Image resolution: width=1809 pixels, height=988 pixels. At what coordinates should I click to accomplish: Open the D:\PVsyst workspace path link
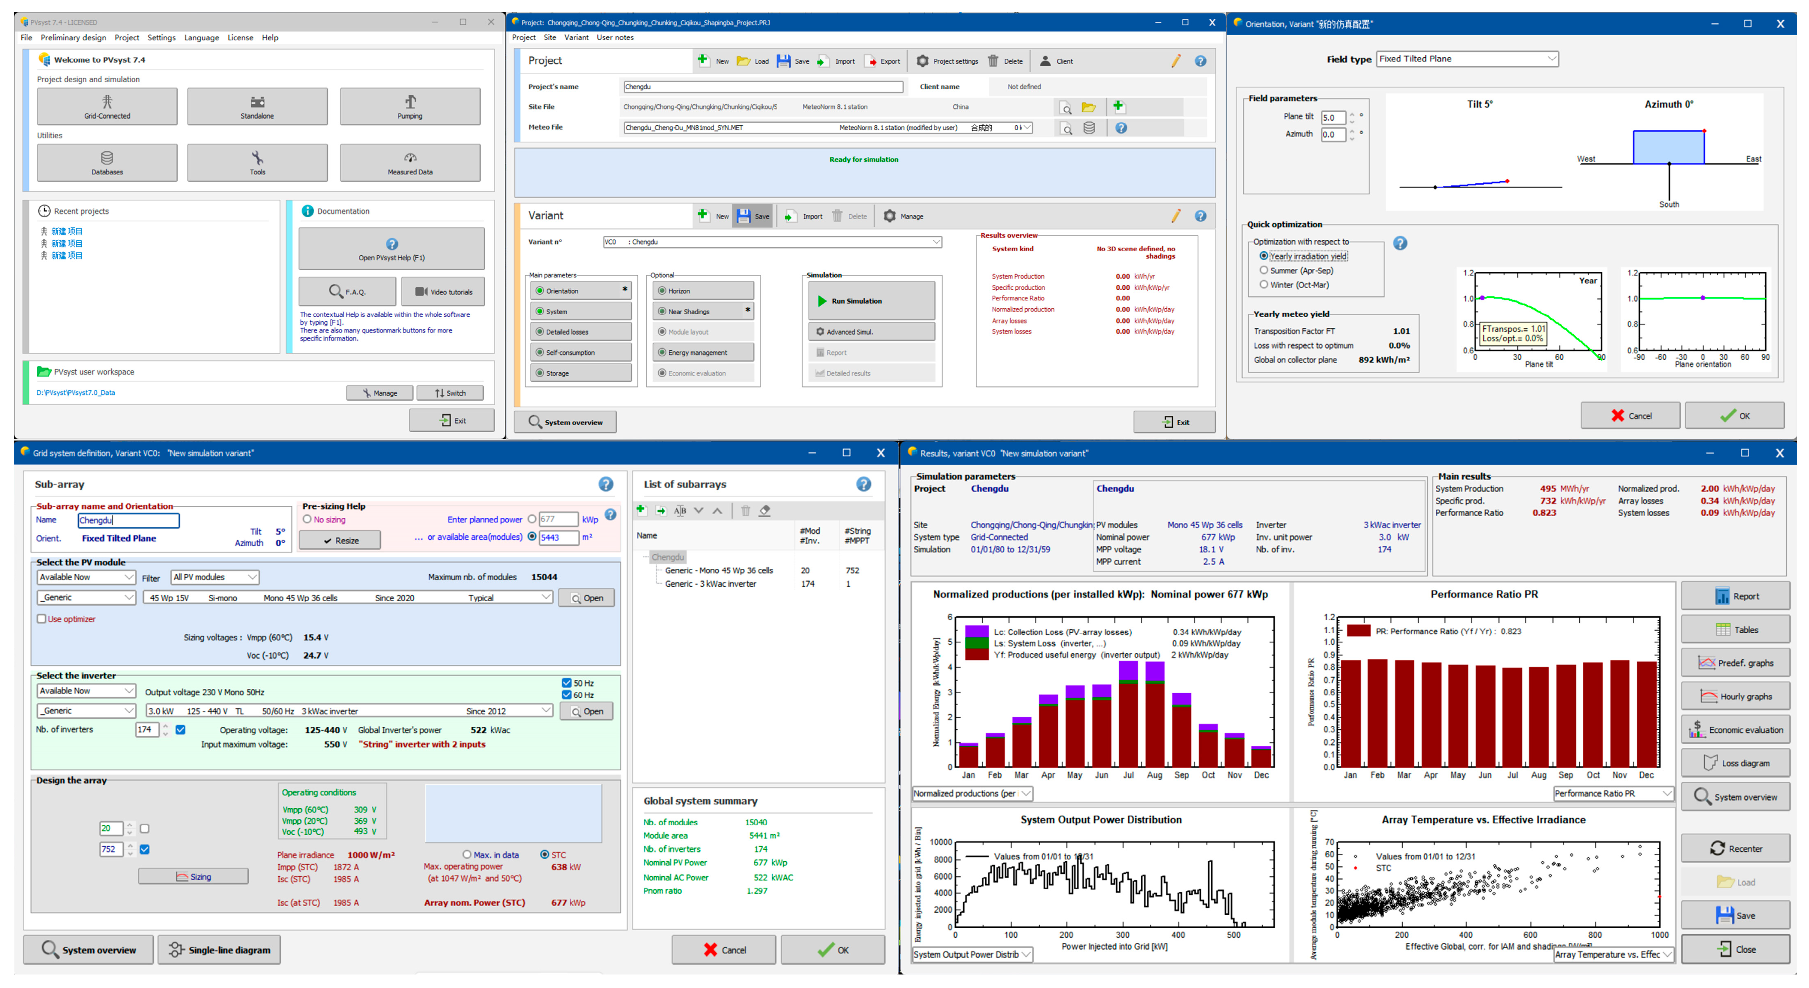coord(76,393)
